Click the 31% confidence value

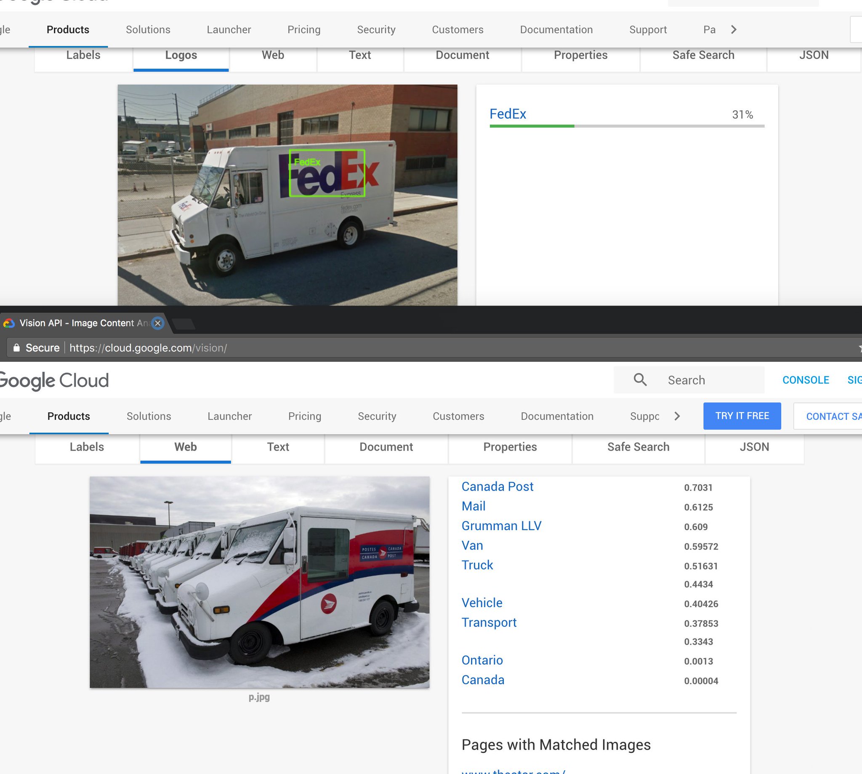[x=742, y=115]
